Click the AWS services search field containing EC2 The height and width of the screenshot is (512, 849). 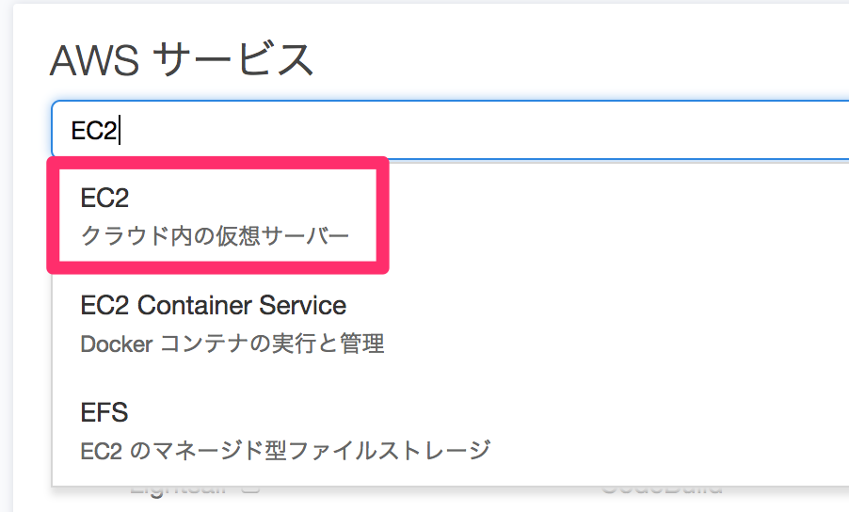pyautogui.click(x=451, y=130)
